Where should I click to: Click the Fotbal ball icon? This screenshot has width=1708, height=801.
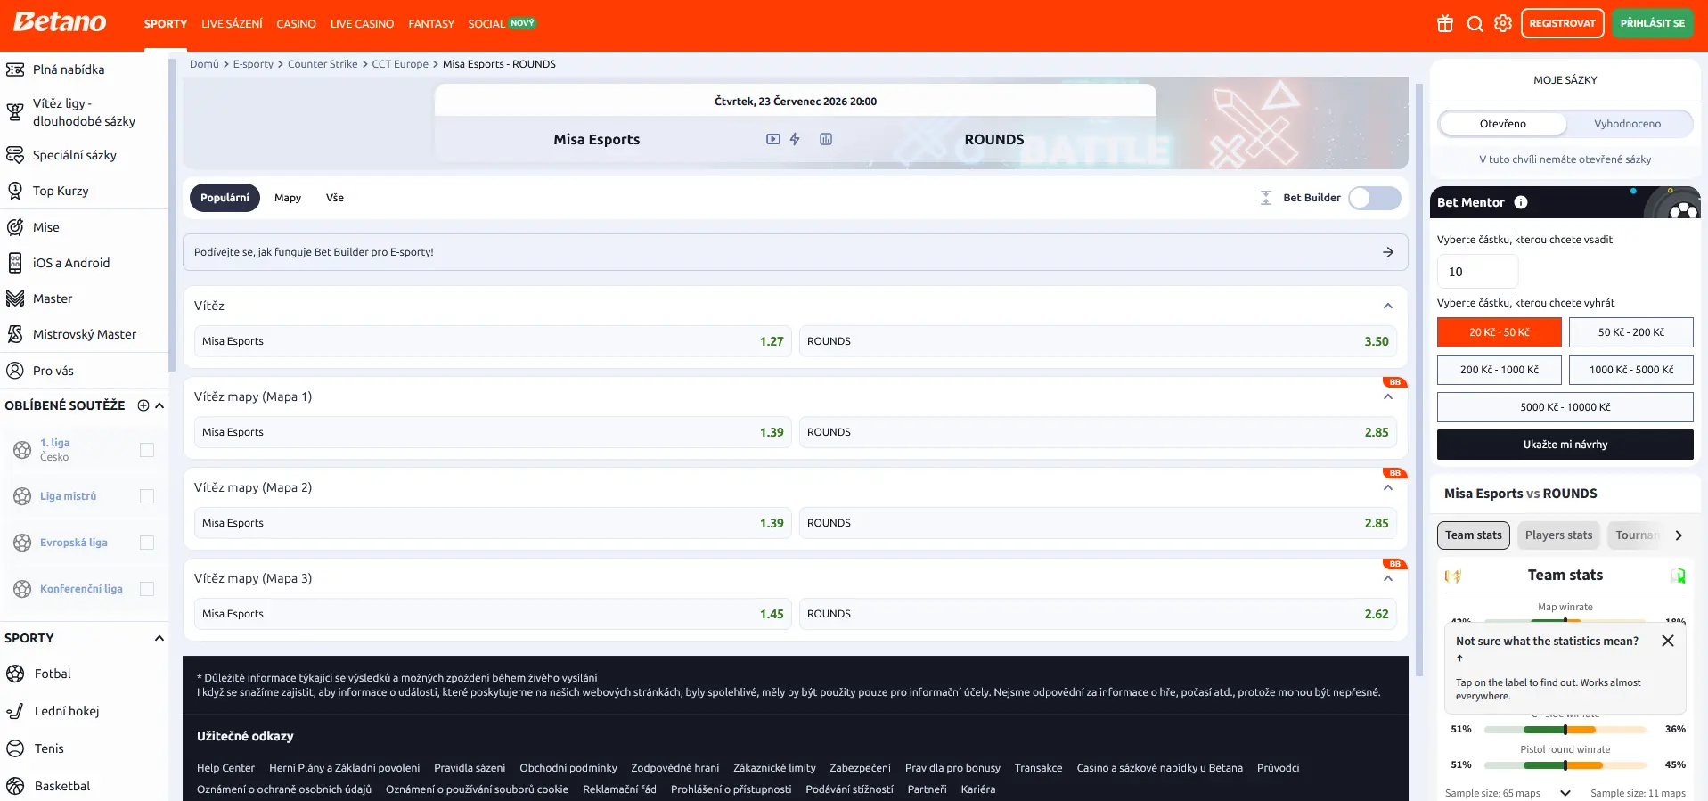click(15, 674)
